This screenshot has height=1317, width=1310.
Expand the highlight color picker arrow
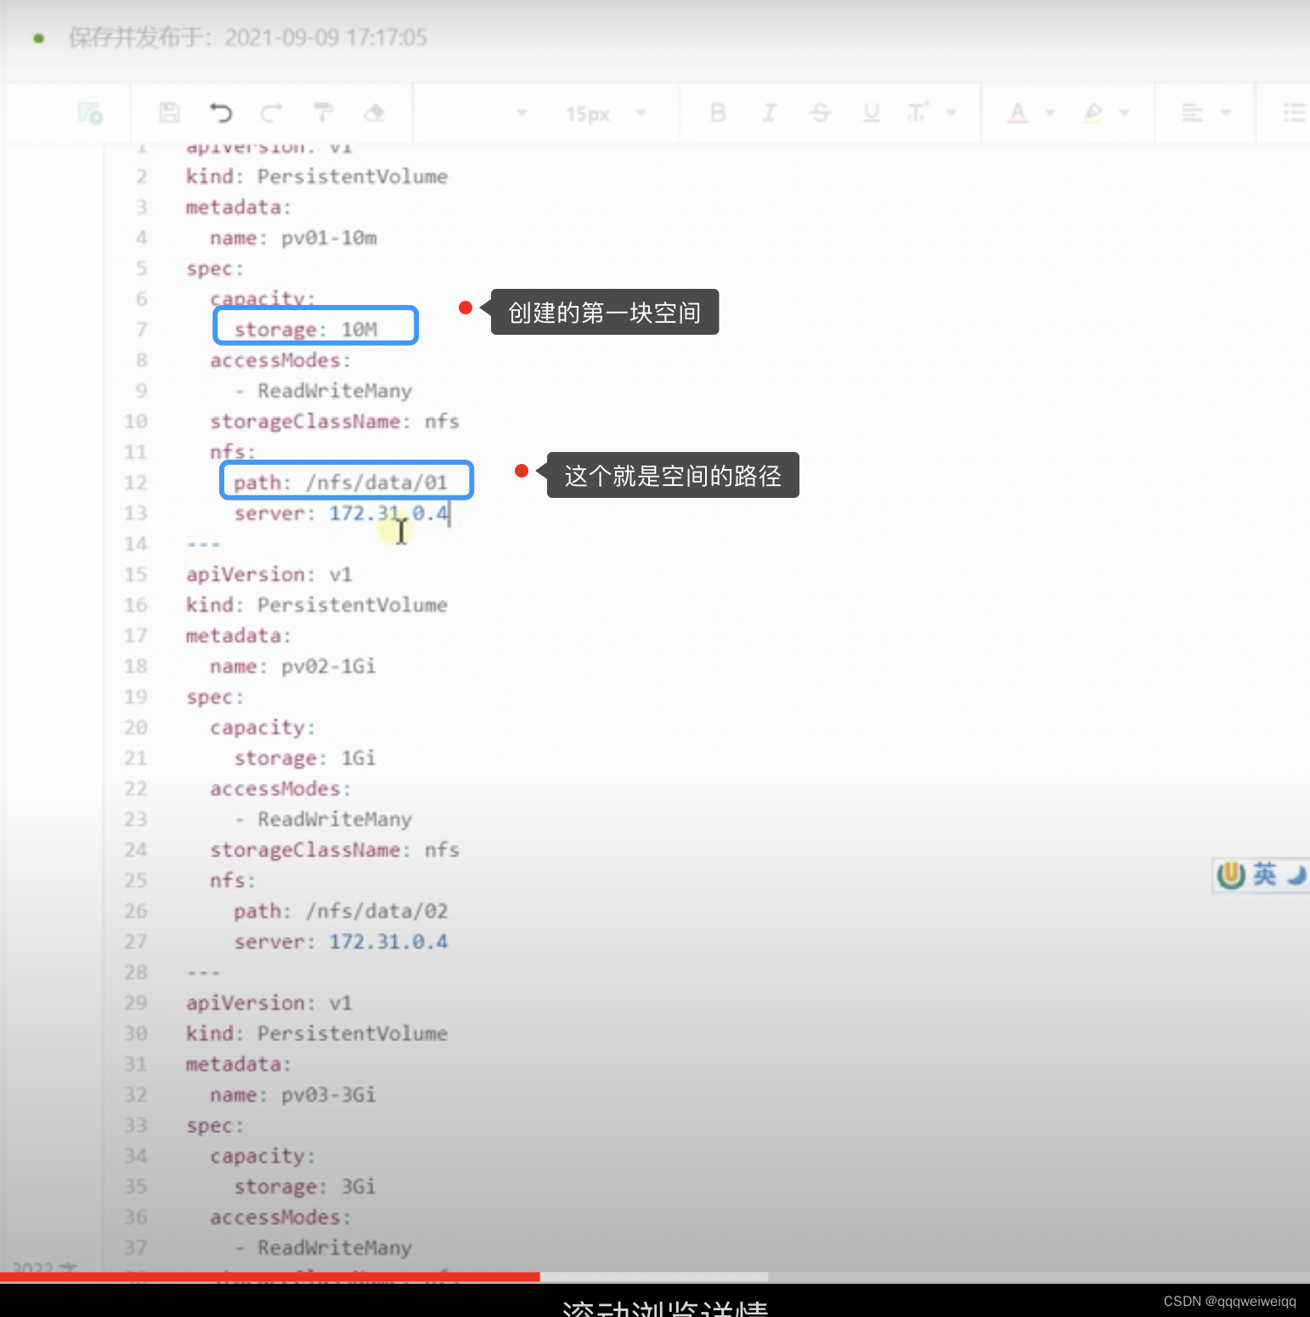click(x=1125, y=113)
